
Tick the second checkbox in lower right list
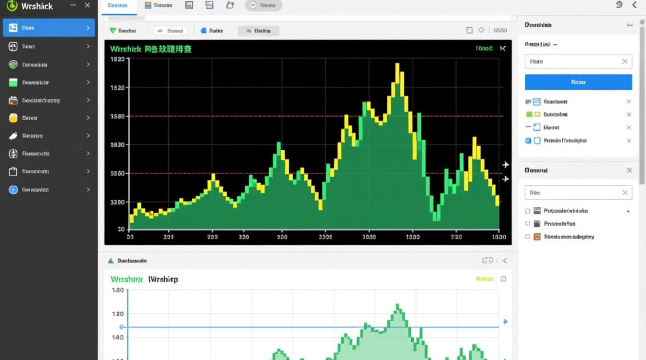pos(528,224)
